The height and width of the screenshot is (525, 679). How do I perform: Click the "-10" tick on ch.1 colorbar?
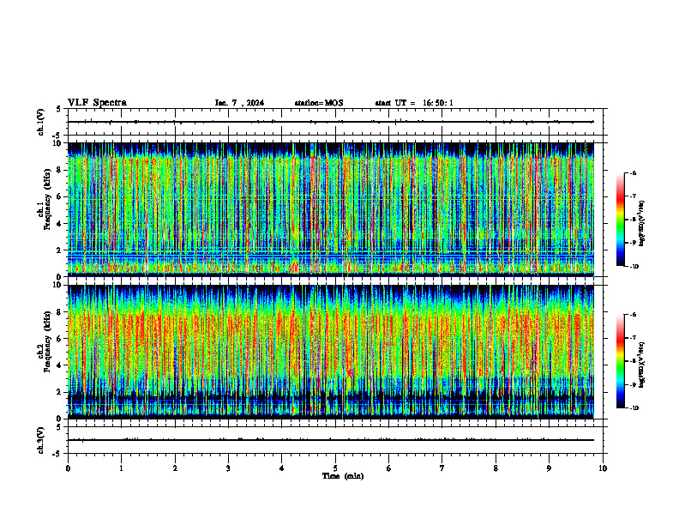(x=634, y=267)
